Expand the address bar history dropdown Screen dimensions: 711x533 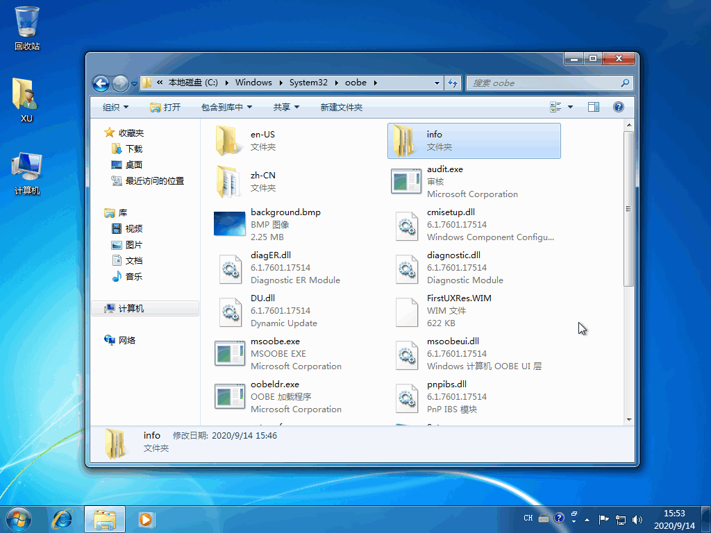pos(437,83)
